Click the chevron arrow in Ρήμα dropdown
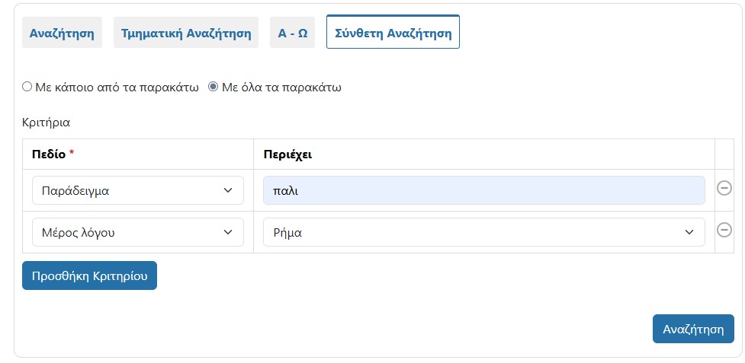 689,232
